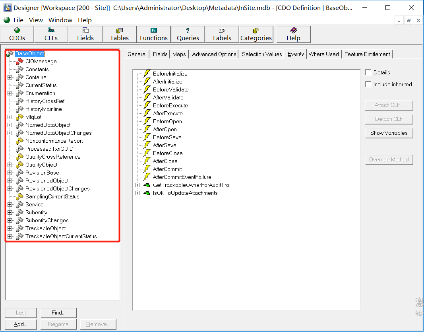Click the BeforeValidate lightning event icon

pos(147,89)
